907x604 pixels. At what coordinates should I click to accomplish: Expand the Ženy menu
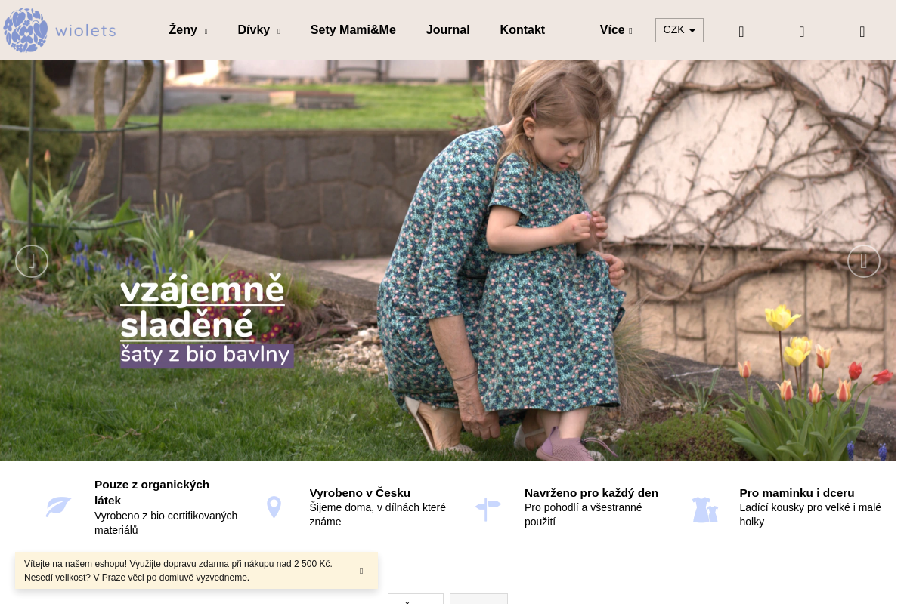[x=187, y=30]
